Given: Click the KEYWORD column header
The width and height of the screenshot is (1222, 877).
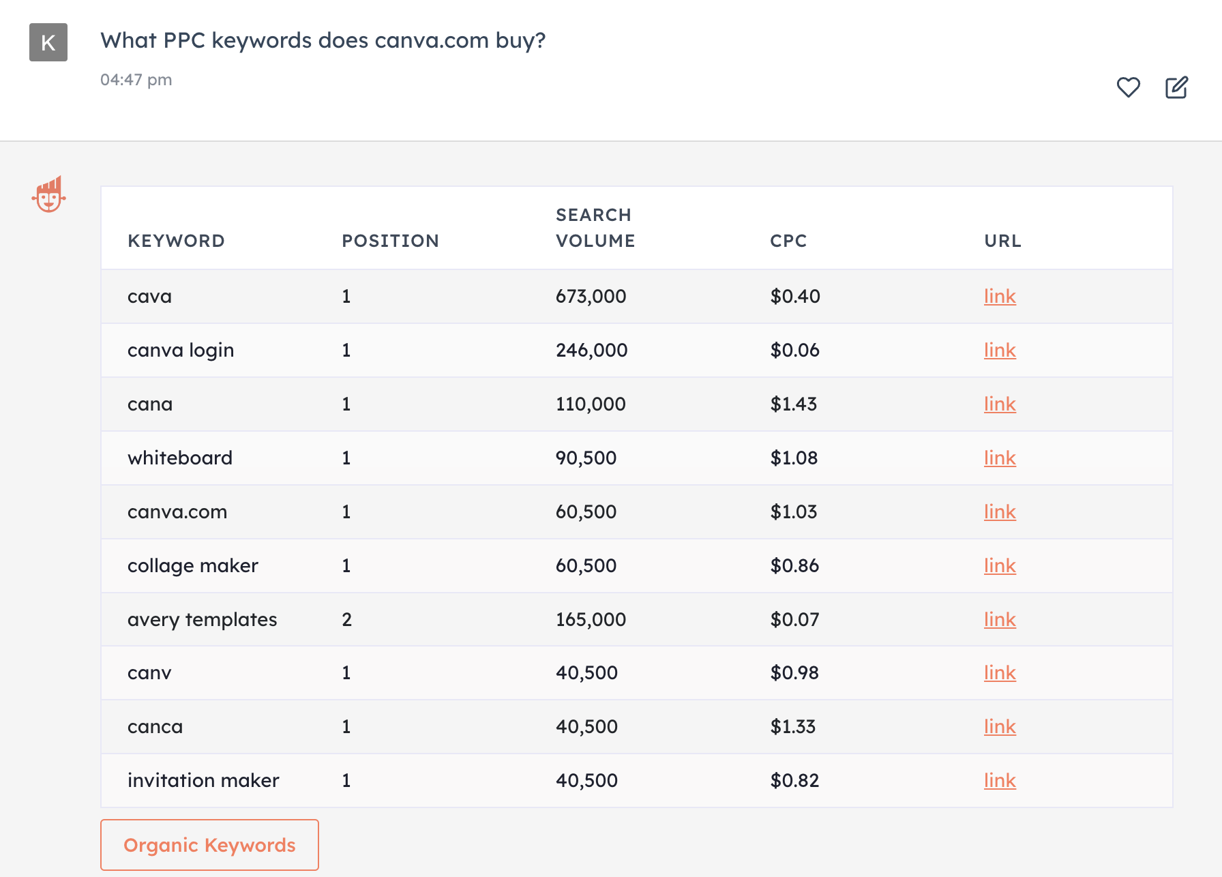Looking at the screenshot, I should (x=177, y=240).
